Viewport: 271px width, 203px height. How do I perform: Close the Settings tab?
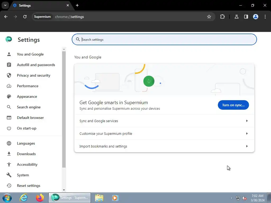68,5
